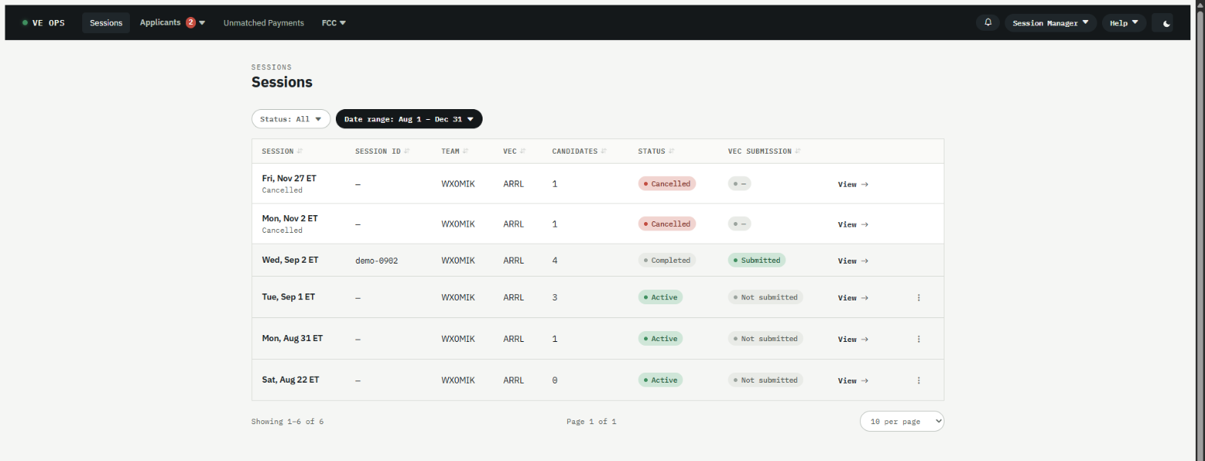View the Tue, Sep 1 session
This screenshot has width=1205, height=461.
coord(853,297)
